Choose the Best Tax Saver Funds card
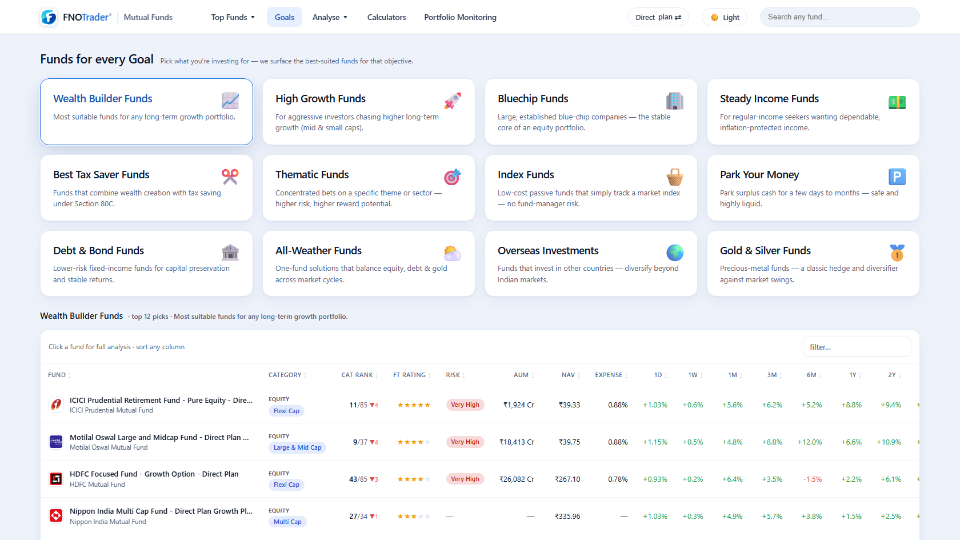960x540 pixels. pos(146,187)
